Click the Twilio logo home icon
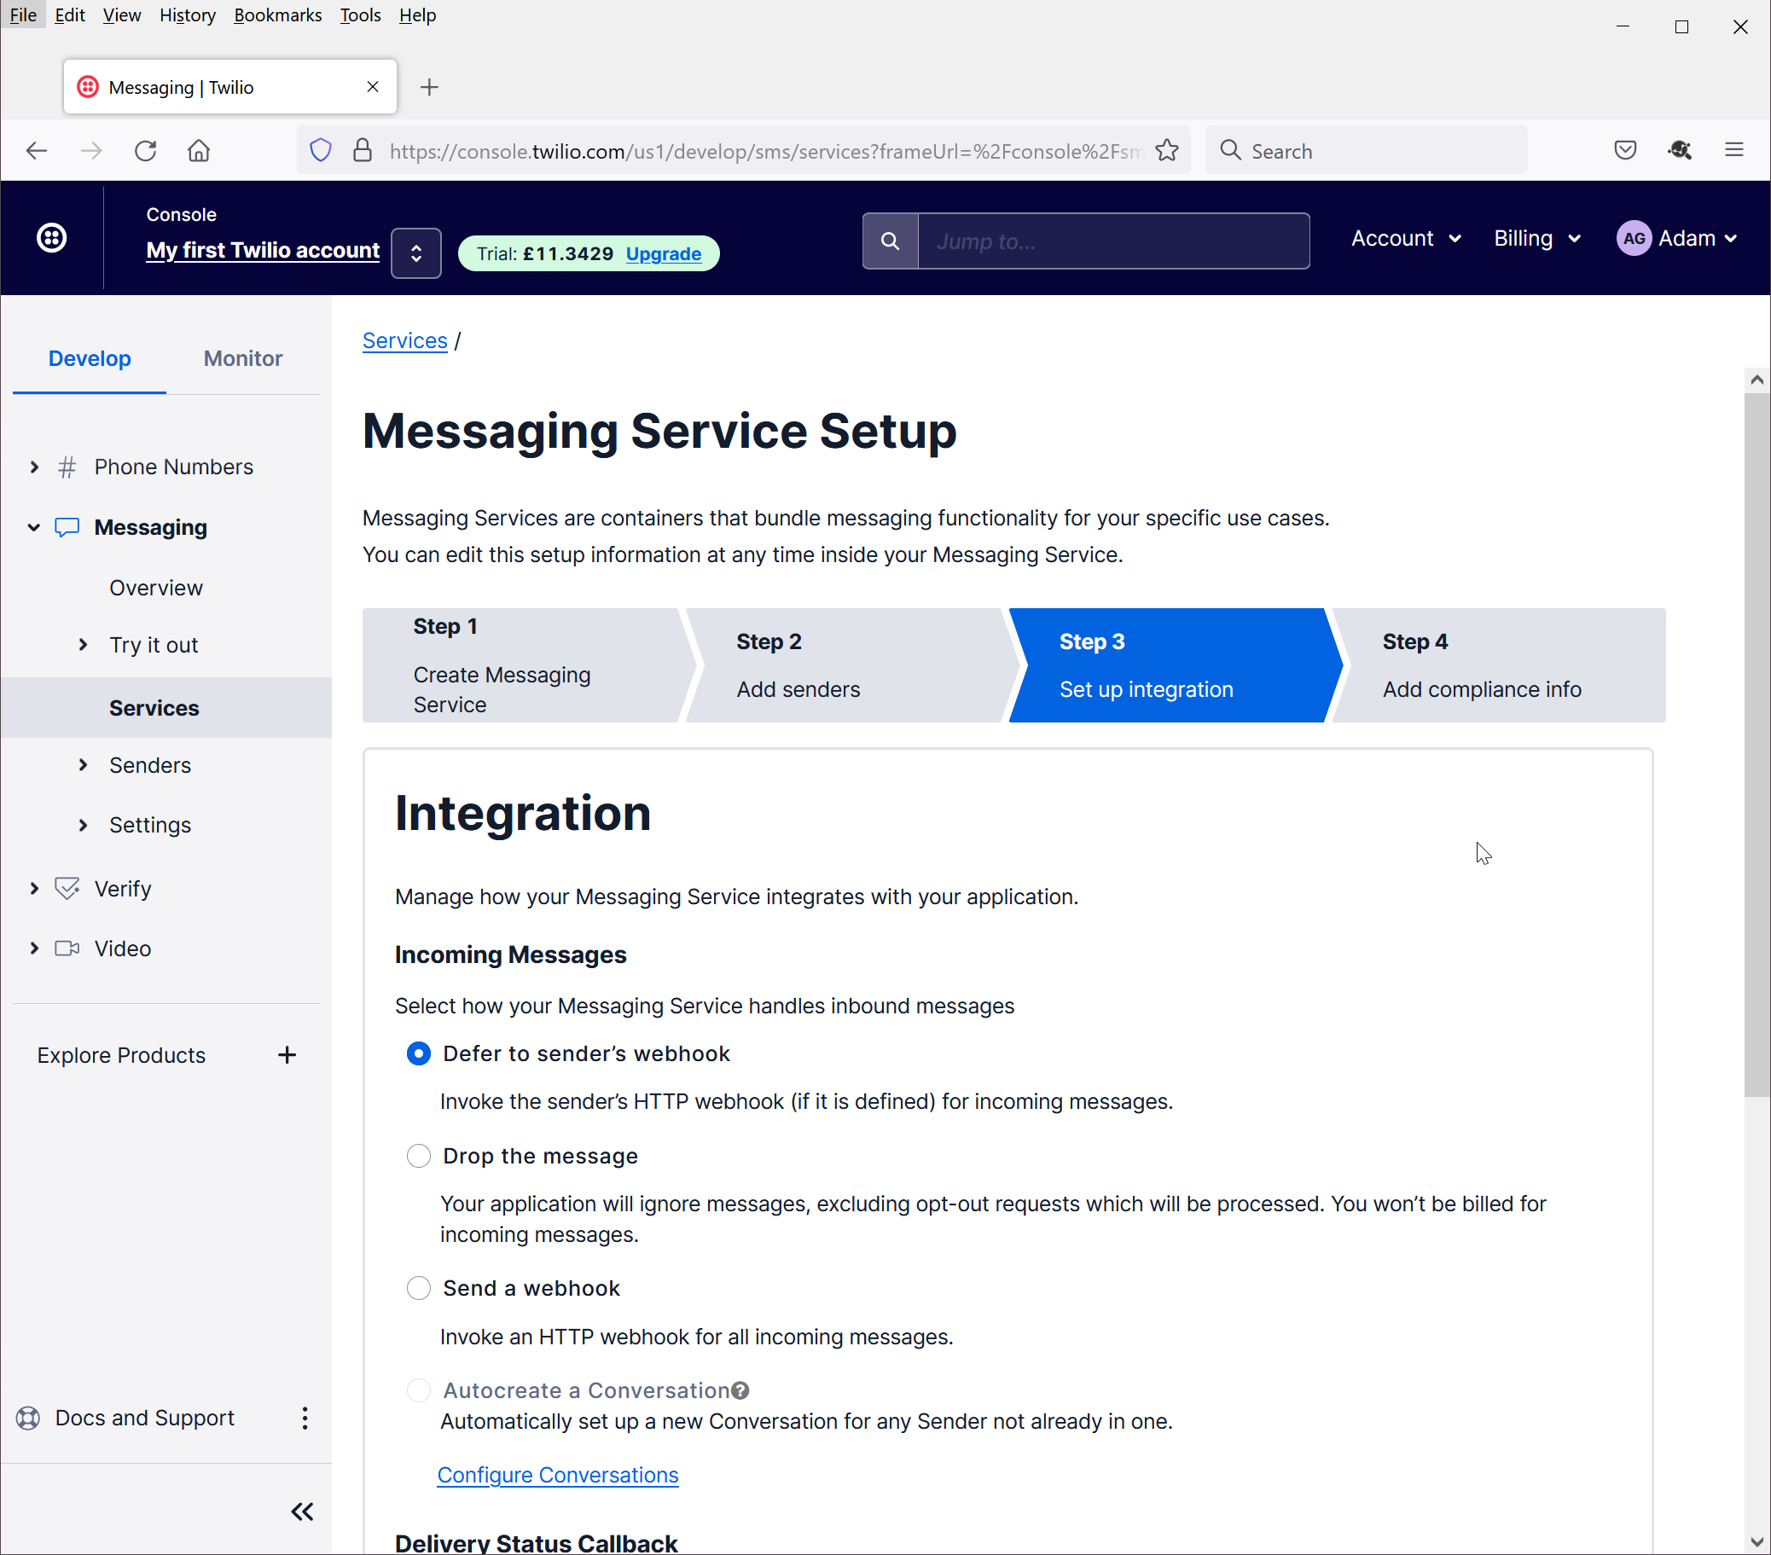This screenshot has width=1771, height=1555. [x=52, y=237]
